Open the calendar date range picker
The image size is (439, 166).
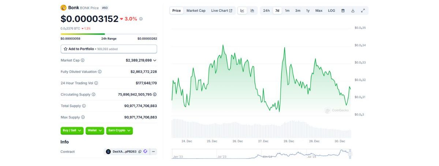tap(343, 11)
